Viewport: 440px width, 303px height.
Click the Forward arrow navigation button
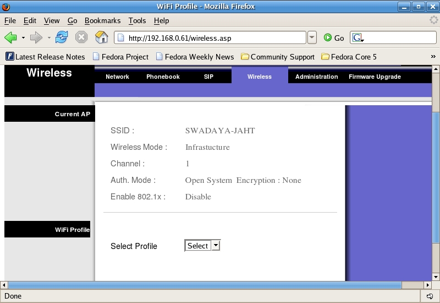coord(36,37)
